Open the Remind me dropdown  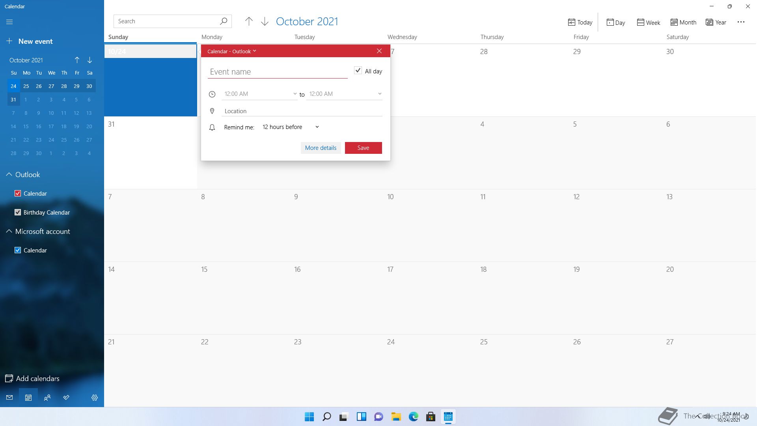click(x=291, y=127)
